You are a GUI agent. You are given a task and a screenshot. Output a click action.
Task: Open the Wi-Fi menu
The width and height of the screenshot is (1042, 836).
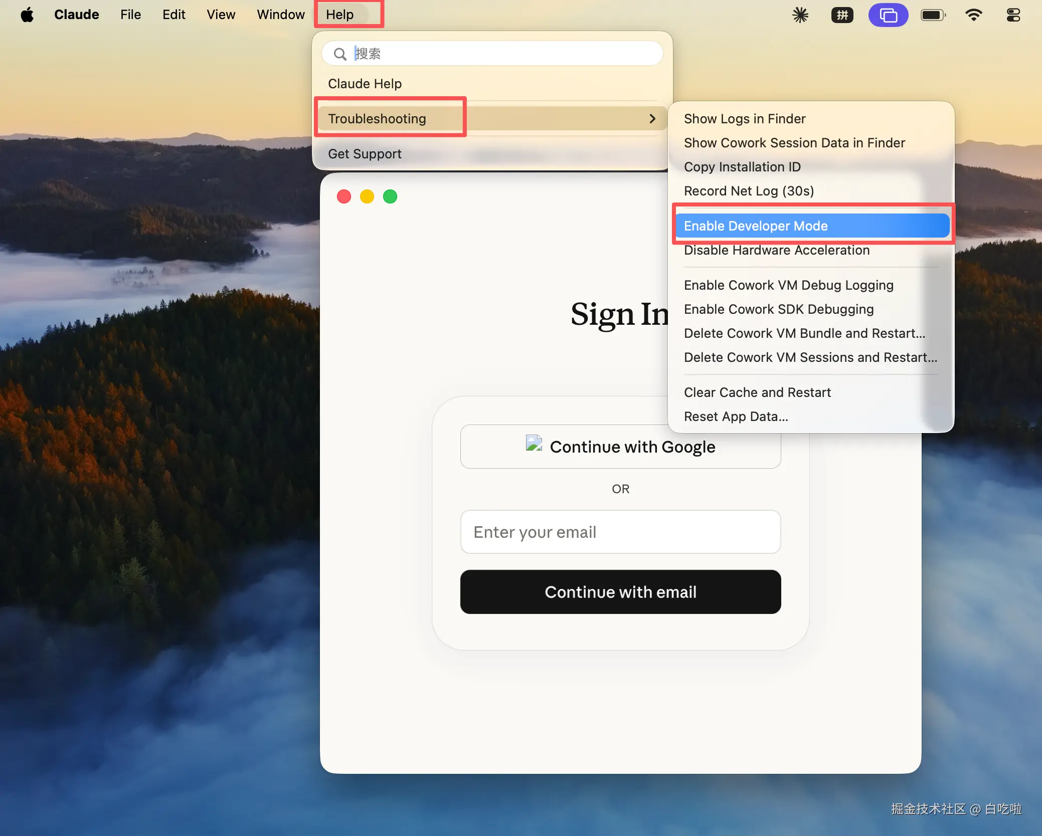[974, 15]
